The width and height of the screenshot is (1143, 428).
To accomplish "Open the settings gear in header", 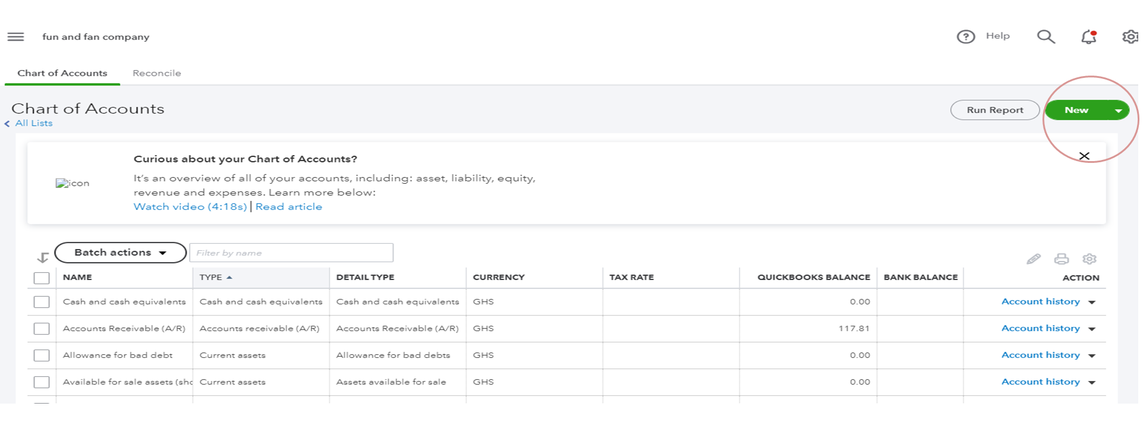I will (1130, 37).
